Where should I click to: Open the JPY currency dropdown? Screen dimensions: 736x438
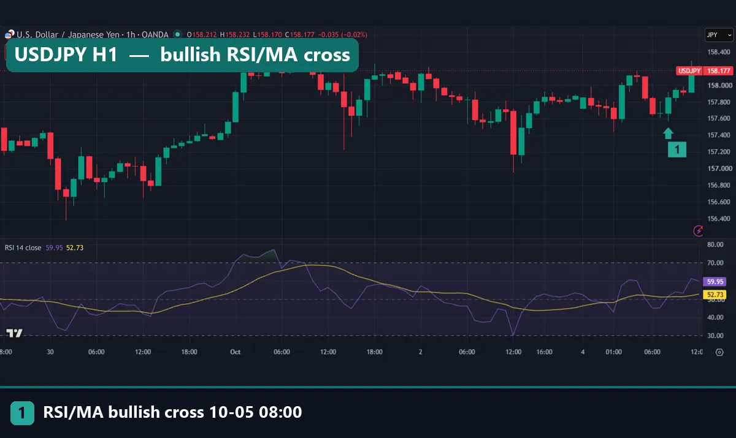coord(719,35)
